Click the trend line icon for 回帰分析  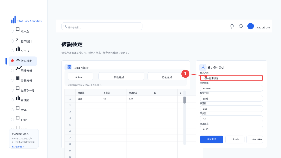click(19, 68)
